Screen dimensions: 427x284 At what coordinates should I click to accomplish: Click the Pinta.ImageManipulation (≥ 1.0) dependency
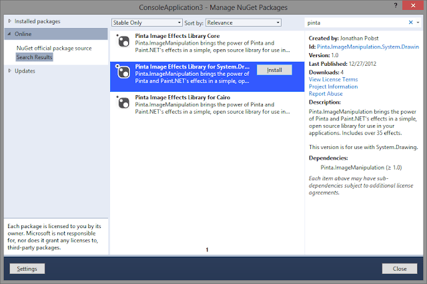pos(361,167)
